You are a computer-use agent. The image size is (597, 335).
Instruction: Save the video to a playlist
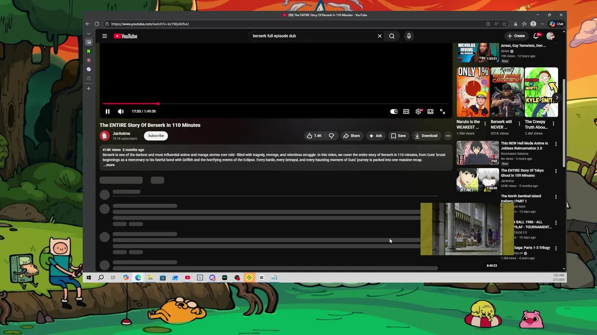[398, 136]
